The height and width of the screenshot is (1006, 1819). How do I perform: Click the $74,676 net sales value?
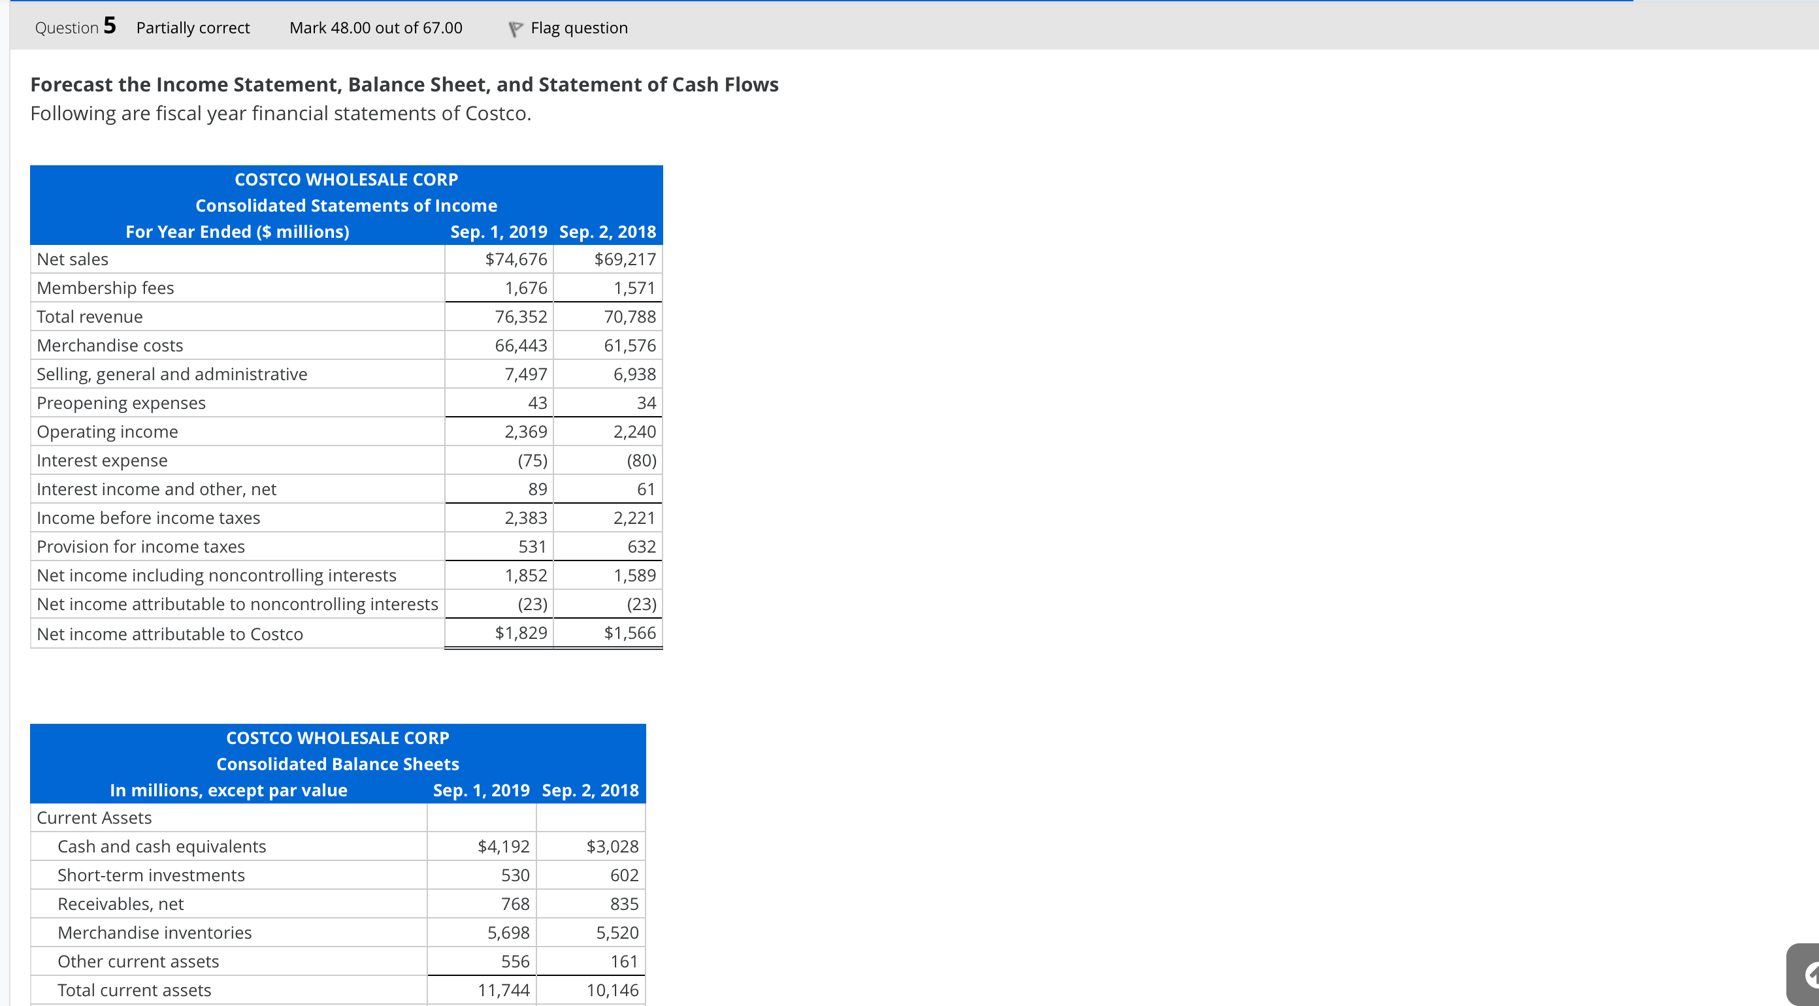point(516,259)
